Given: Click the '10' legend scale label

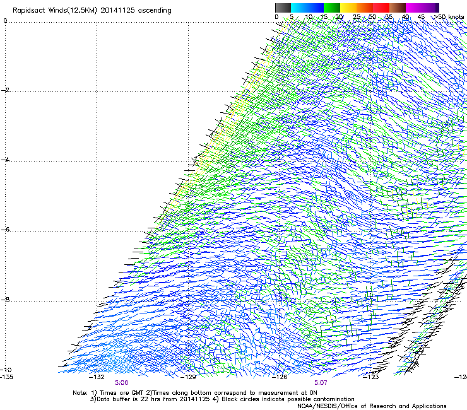Looking at the screenshot, I should point(309,16).
